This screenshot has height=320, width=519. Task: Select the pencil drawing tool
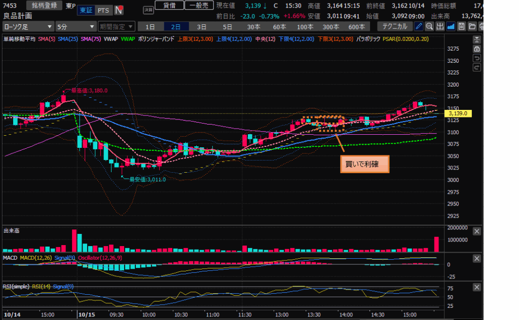tap(419, 26)
